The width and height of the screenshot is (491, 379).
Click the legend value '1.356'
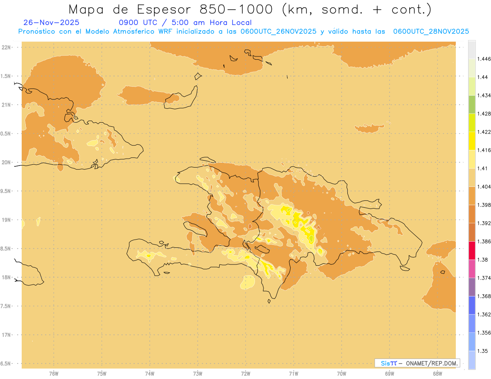484,332
